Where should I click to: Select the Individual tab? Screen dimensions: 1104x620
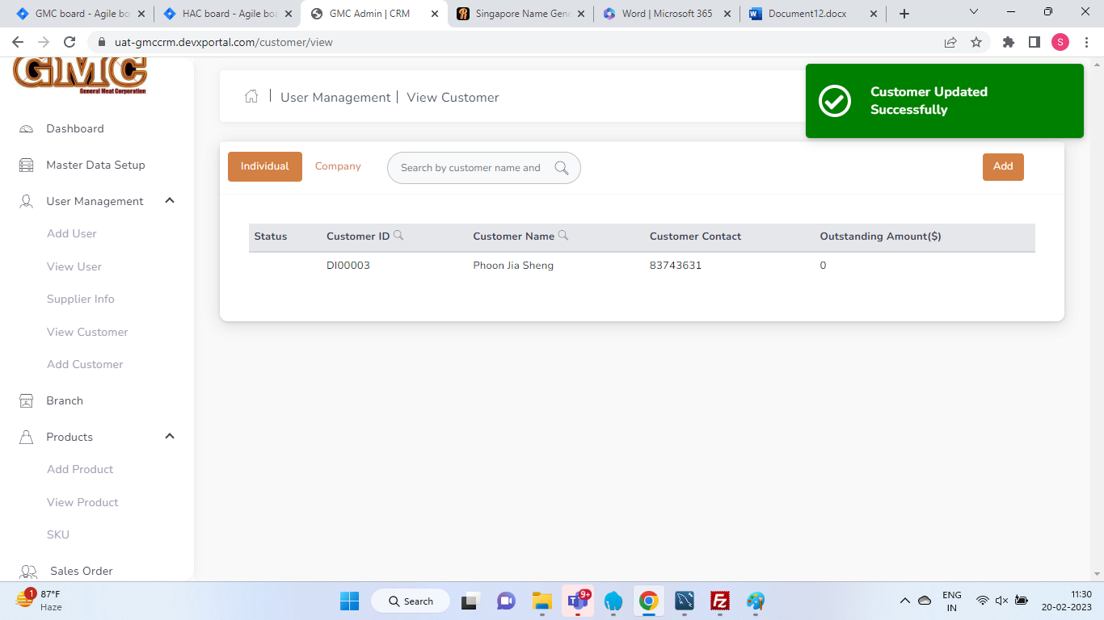[264, 166]
